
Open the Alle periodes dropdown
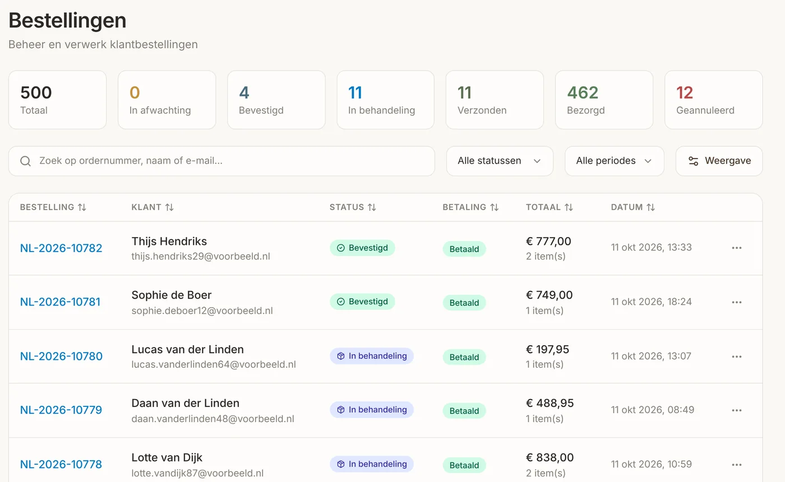pos(614,161)
